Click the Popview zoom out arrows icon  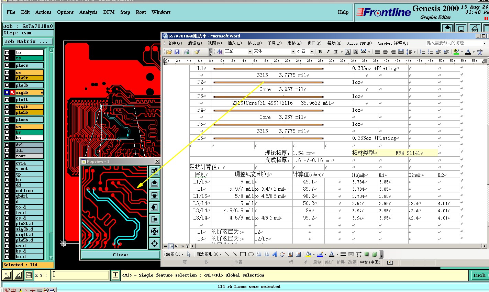[x=154, y=243]
